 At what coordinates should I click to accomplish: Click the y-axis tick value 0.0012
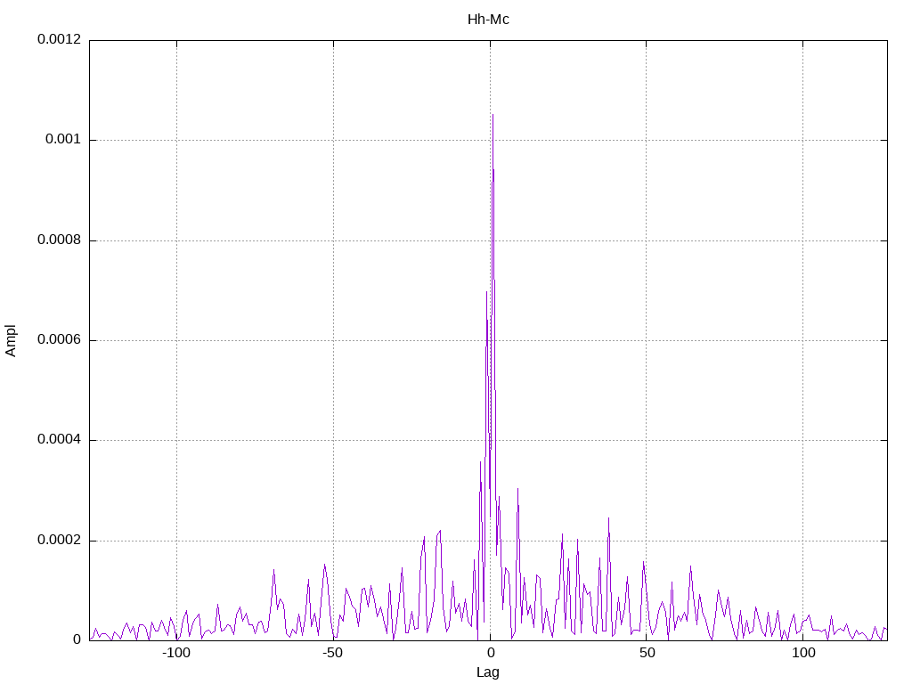pyautogui.click(x=60, y=39)
